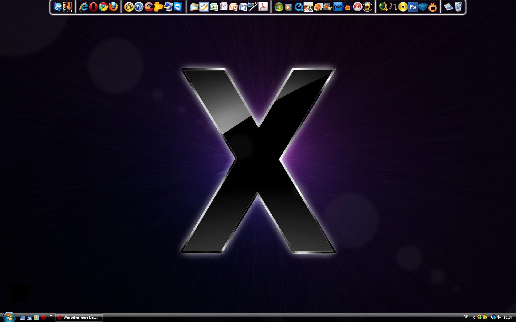Image resolution: width=516 pixels, height=322 pixels.
Task: Launch OneNote from the dock
Action: [x=224, y=7]
